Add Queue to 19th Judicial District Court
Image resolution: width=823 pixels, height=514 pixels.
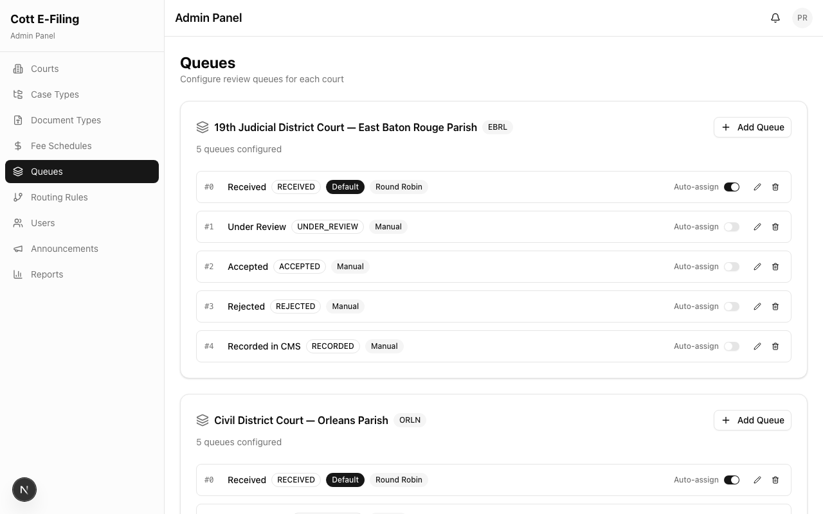point(752,127)
